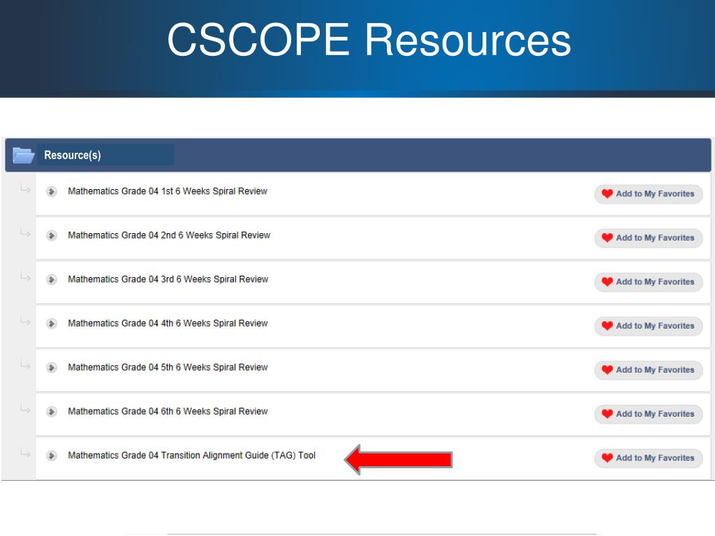Screen dimensions: 715x536
Task: Open Mathematics Grade 04 5th 6 Weeks Spiral Review
Action: (x=168, y=367)
